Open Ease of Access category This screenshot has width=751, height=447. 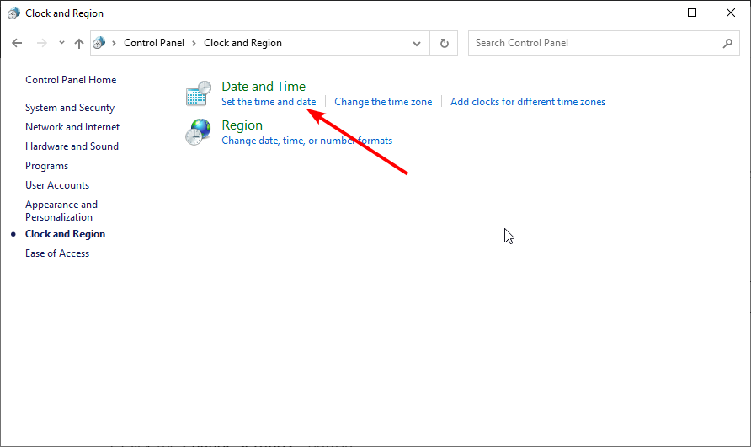click(57, 253)
